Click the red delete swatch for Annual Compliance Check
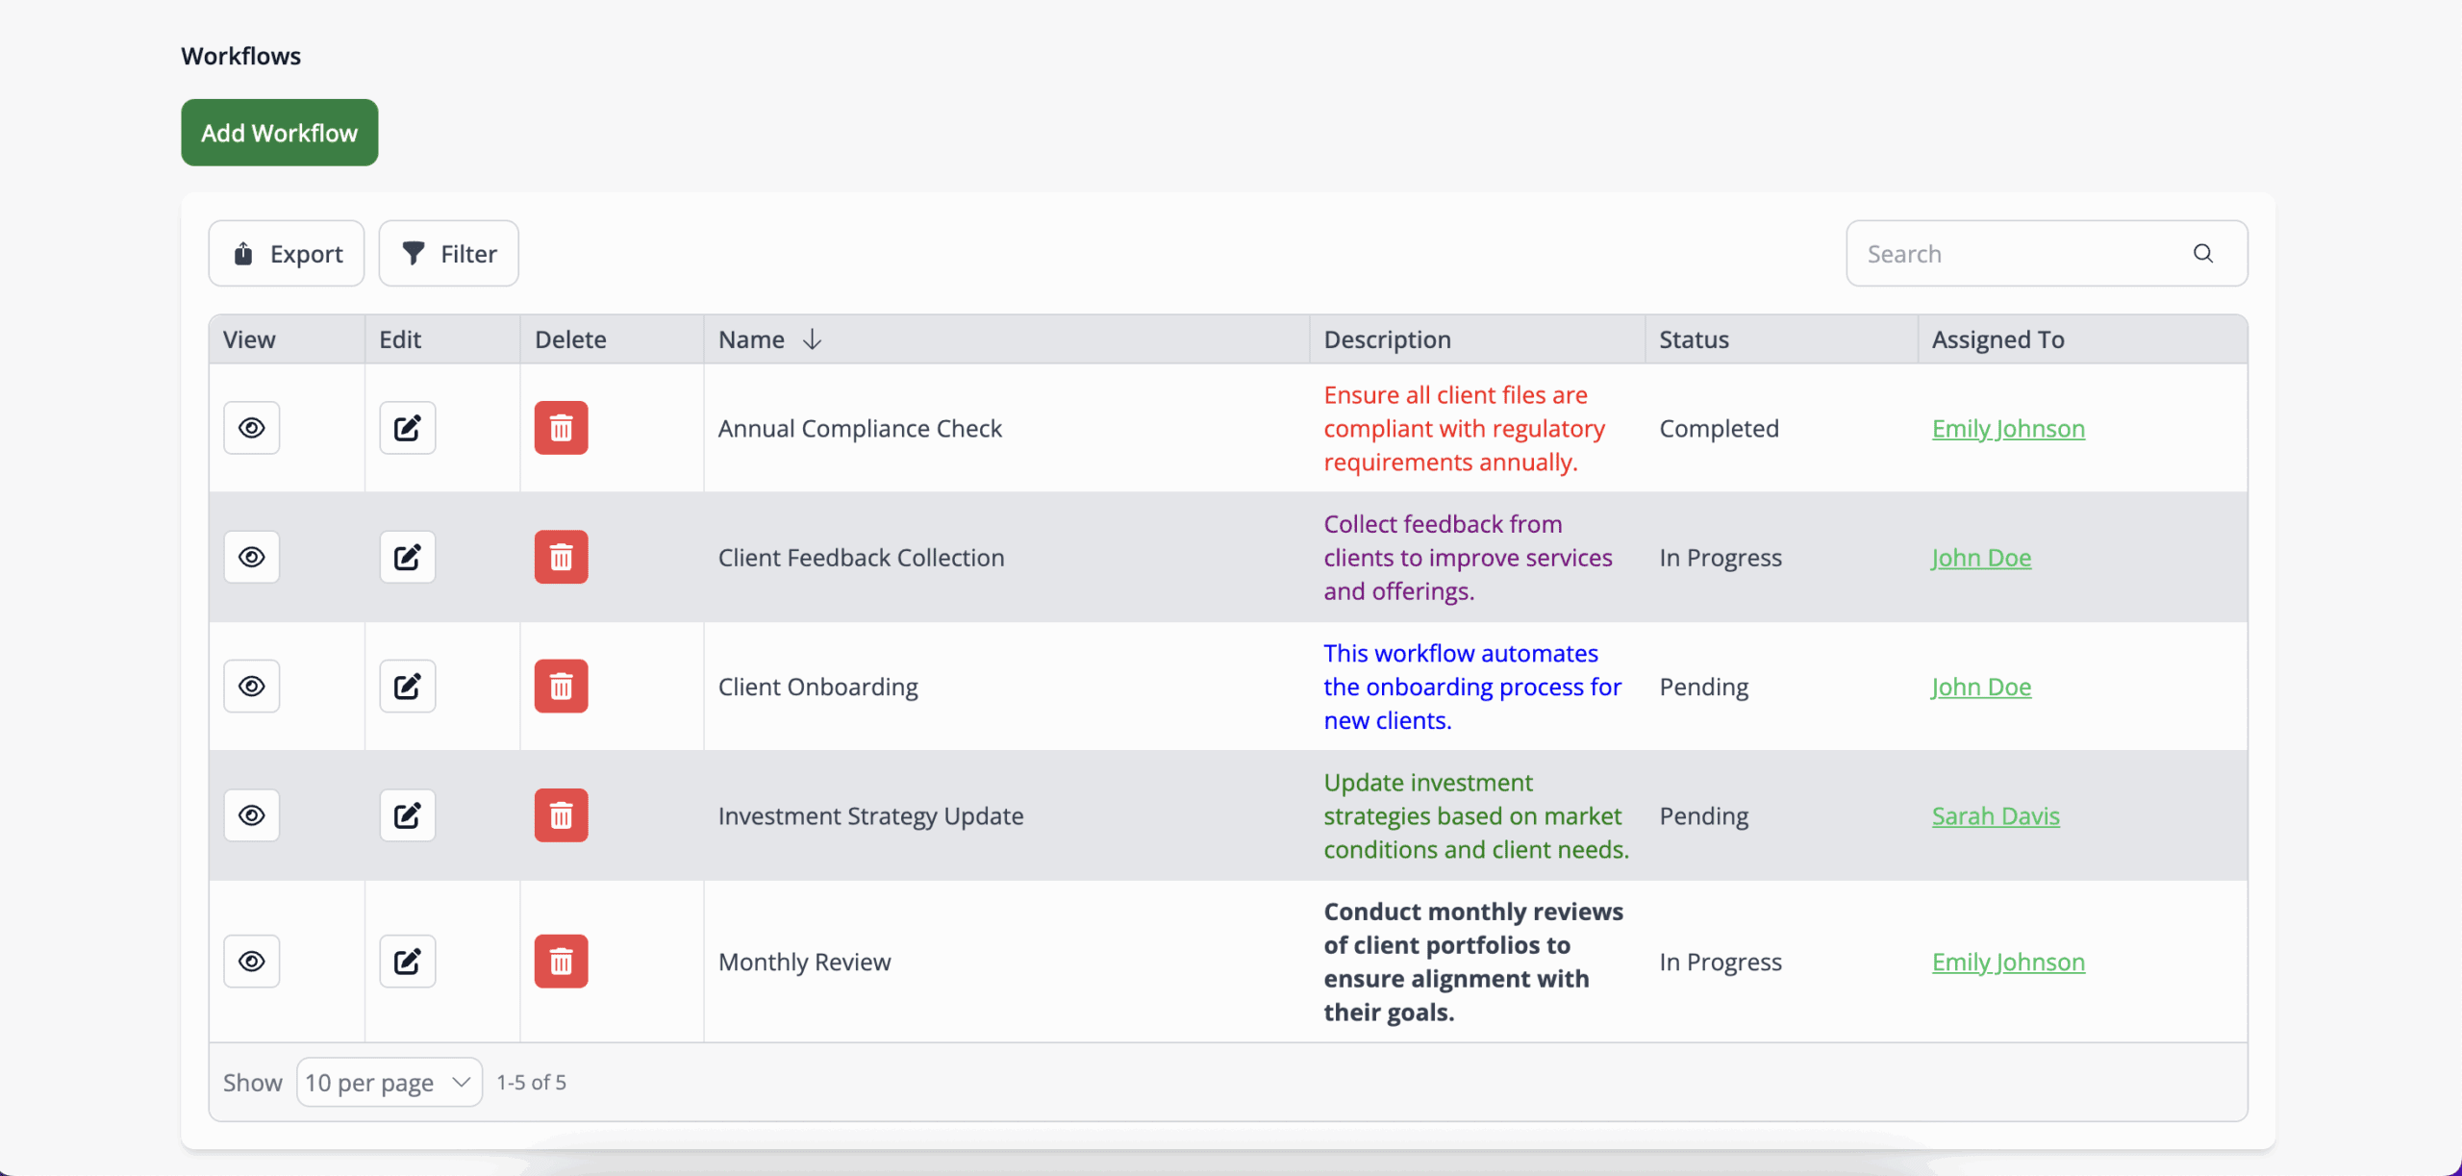The image size is (2462, 1176). pyautogui.click(x=562, y=427)
